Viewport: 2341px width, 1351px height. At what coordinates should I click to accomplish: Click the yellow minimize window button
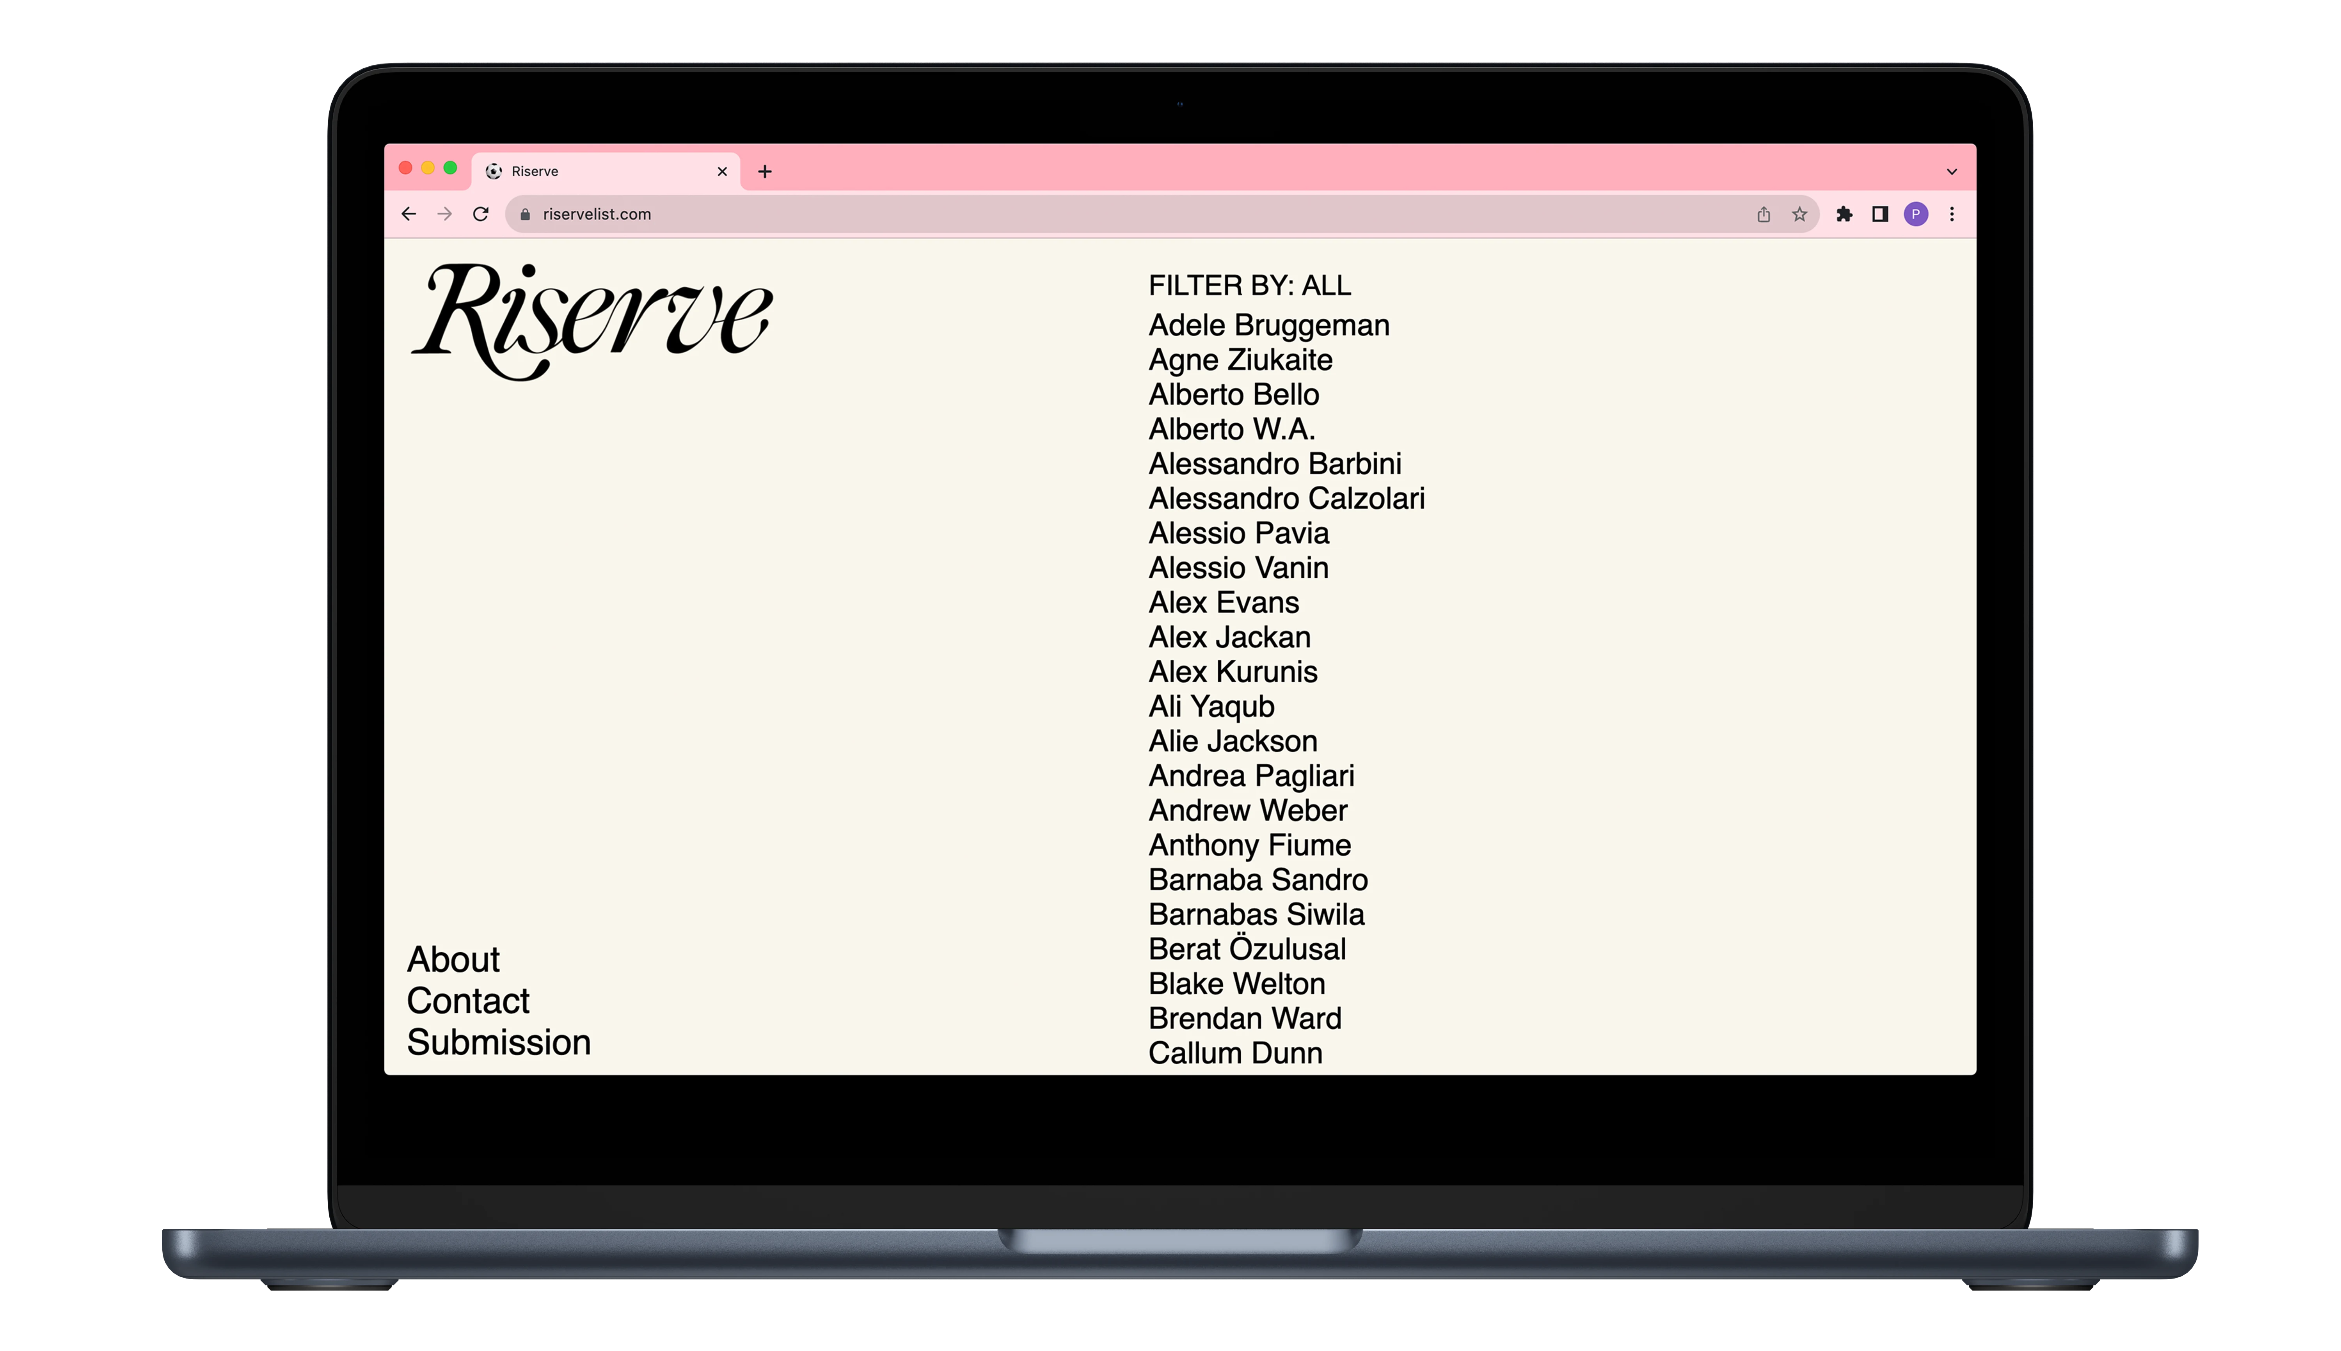[428, 168]
